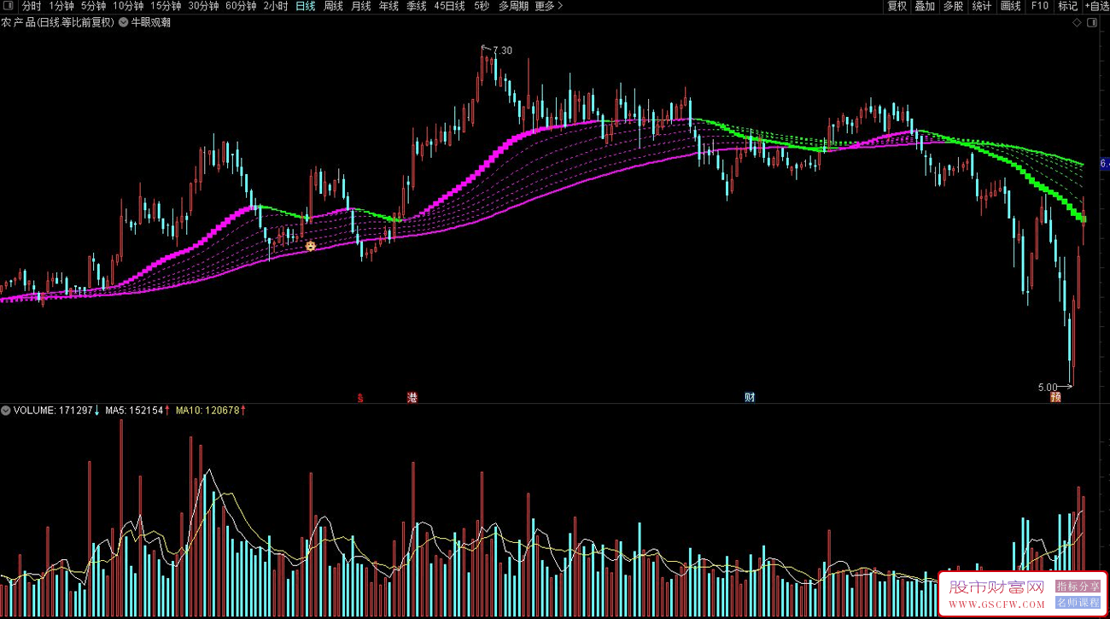
Task: Select the 60分钟 period tab
Action: pos(241,6)
